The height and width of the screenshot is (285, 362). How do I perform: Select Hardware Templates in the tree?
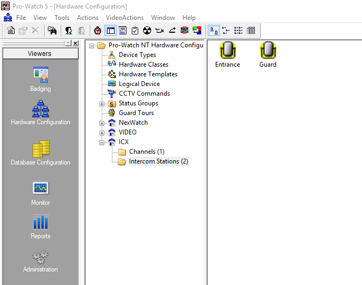coord(148,74)
